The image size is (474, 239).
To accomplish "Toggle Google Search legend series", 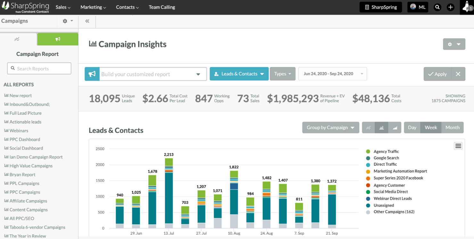I will click(x=382, y=158).
